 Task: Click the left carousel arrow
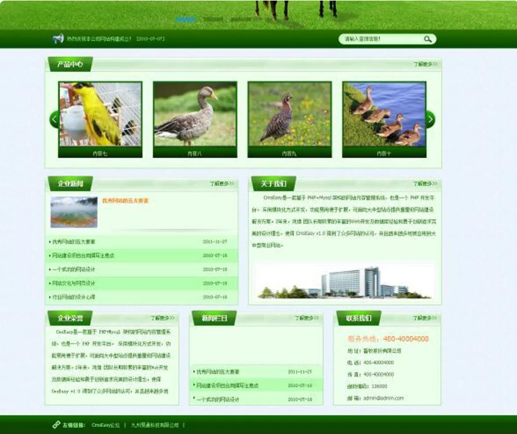(55, 119)
